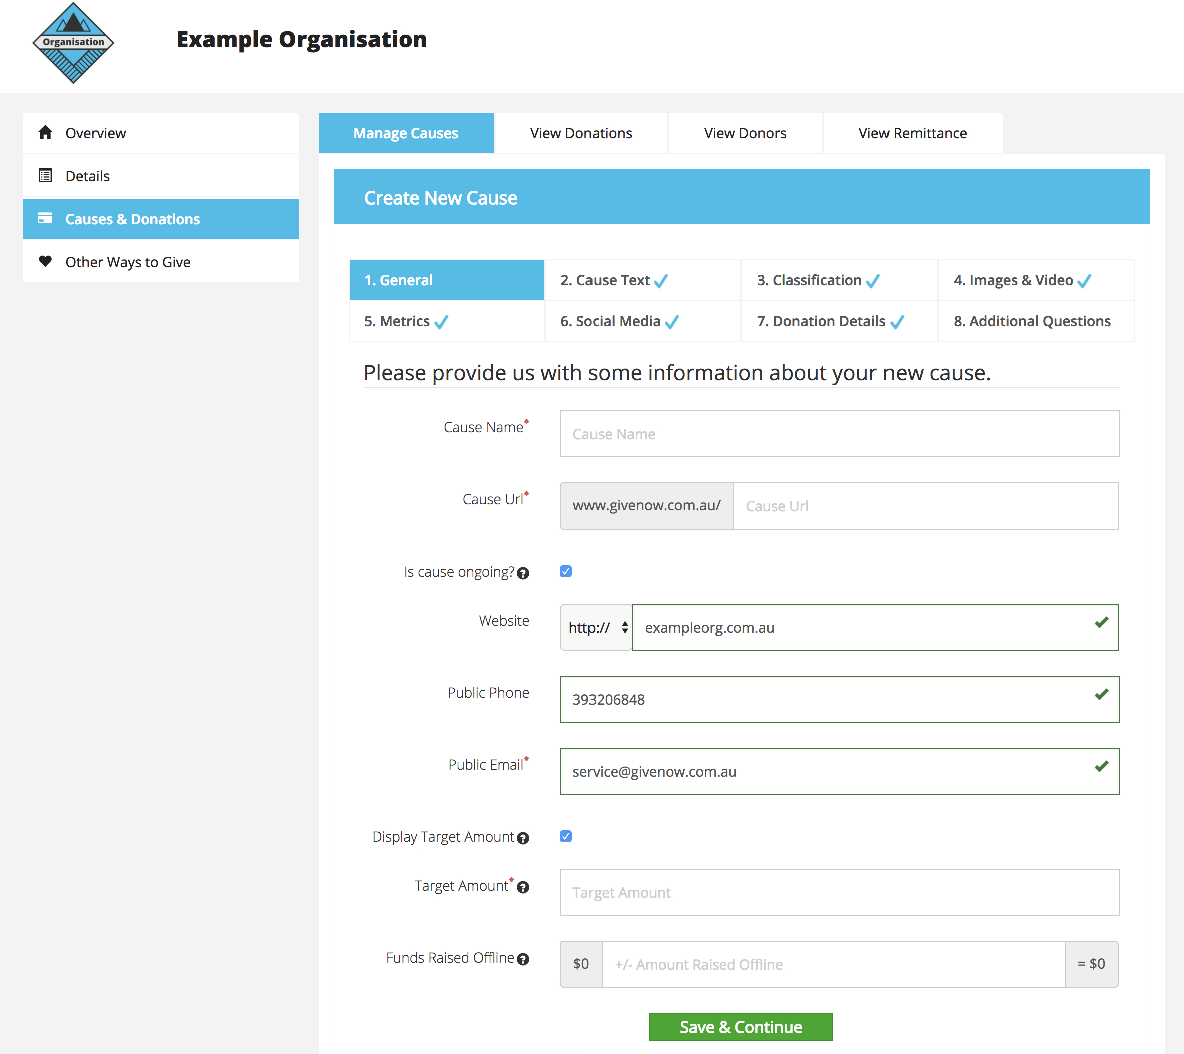Click the Public Email input field
The image size is (1184, 1054).
(839, 771)
